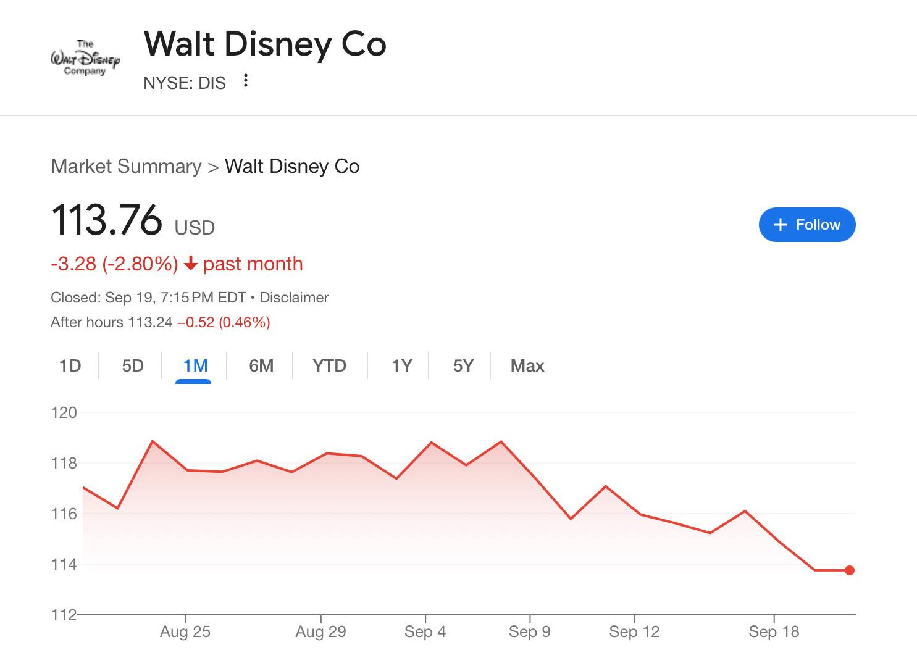Switch chart to 1Y range
Viewport: 917px width, 650px height.
coord(401,366)
